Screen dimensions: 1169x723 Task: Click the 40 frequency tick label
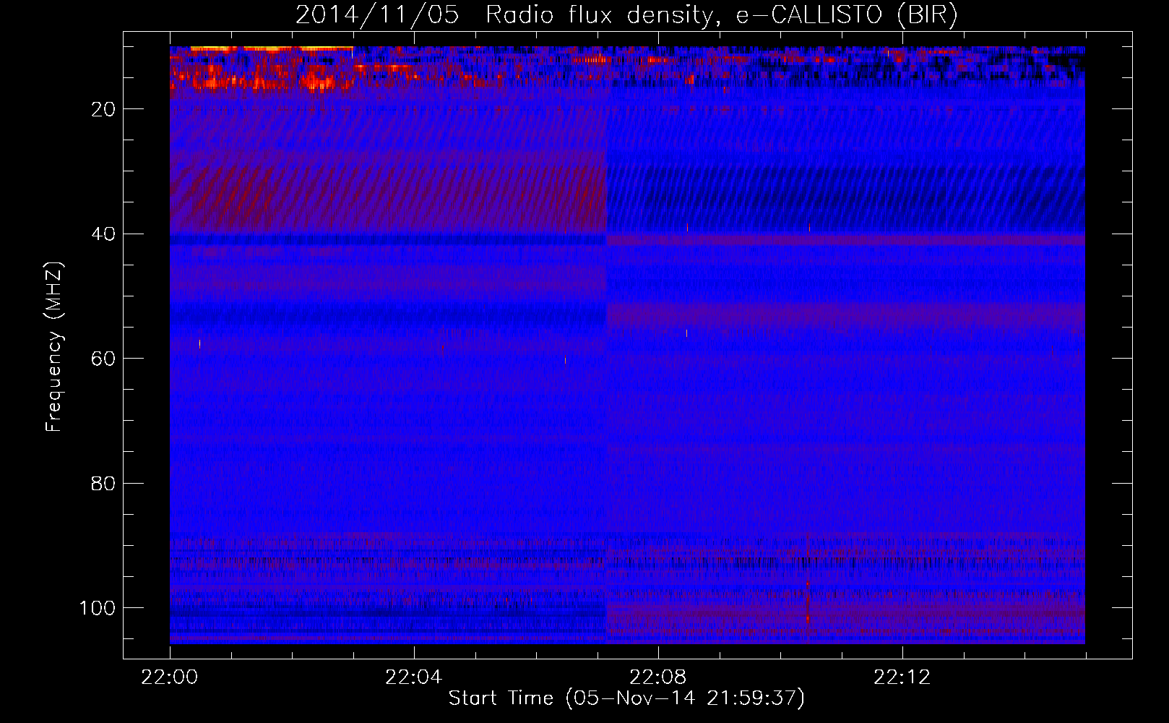[x=104, y=234]
